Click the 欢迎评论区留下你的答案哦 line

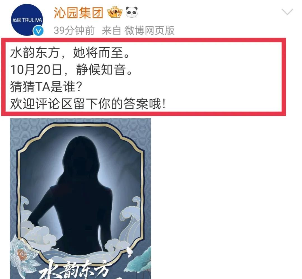[88, 104]
